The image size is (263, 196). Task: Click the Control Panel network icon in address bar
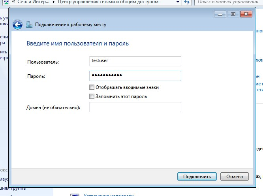[x=7, y=2]
